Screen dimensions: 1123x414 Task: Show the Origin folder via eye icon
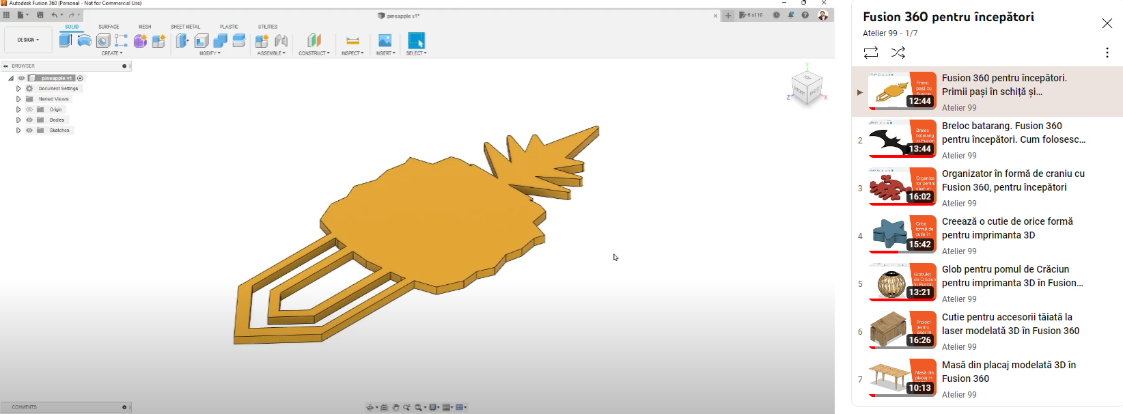(29, 109)
